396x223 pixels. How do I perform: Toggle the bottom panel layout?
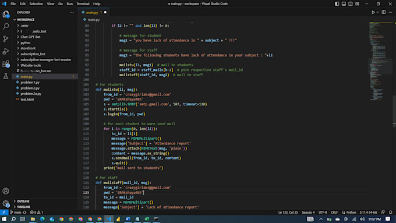pyautogui.click(x=344, y=4)
